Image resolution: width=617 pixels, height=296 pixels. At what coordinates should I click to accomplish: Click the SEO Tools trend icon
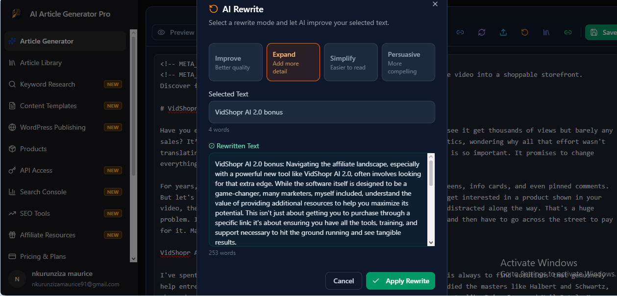tap(12, 213)
